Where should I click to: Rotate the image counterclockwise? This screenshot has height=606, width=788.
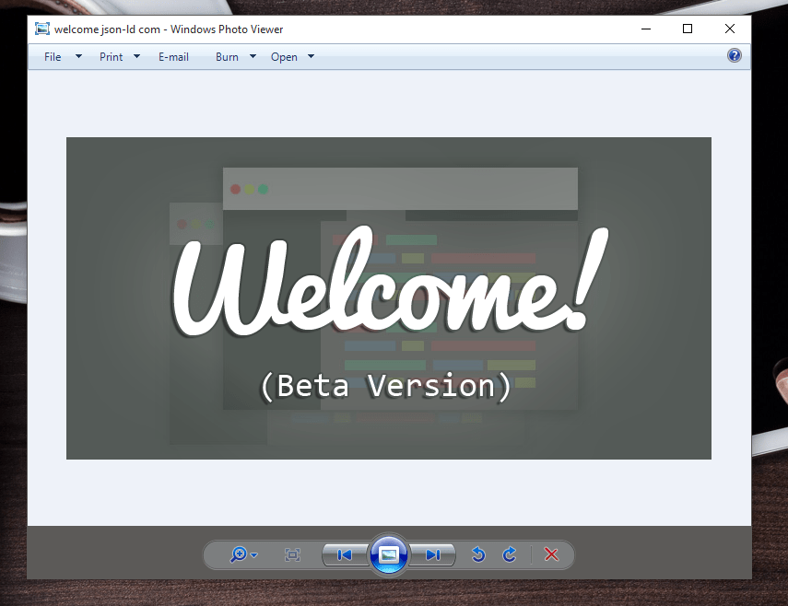click(478, 554)
